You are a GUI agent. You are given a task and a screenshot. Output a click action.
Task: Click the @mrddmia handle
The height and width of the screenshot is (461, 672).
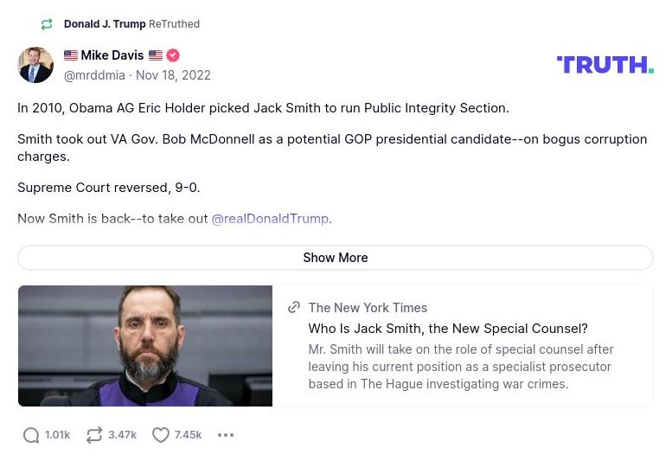point(94,75)
